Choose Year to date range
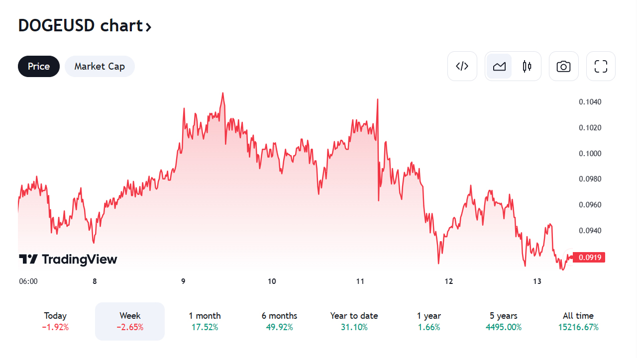 point(354,321)
